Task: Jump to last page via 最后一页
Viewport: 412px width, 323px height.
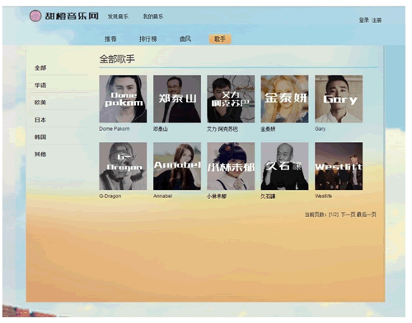Action: click(x=367, y=215)
